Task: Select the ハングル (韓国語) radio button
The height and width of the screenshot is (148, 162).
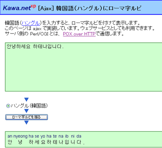Action: click(x=8, y=106)
